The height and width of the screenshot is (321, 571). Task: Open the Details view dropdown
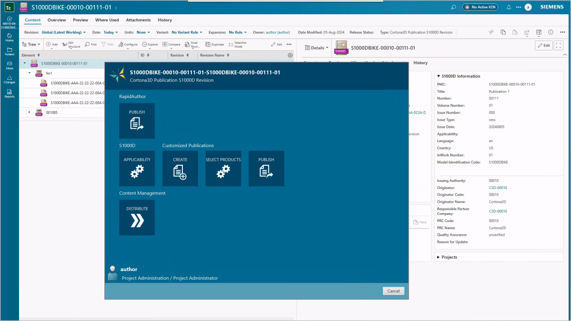317,48
